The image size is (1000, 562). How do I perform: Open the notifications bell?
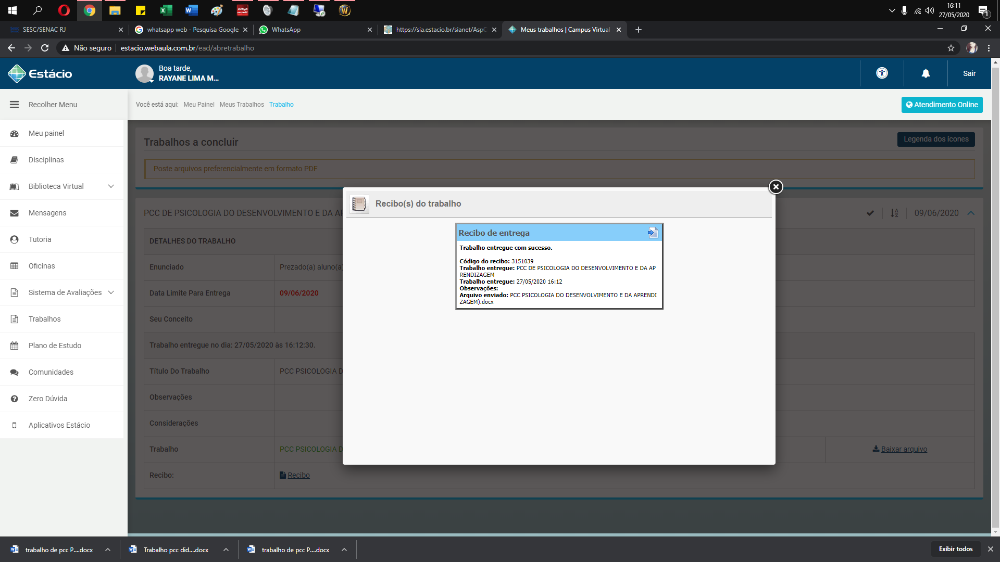(926, 73)
